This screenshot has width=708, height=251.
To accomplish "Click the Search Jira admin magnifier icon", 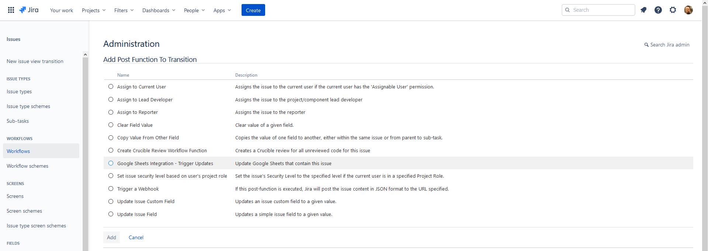I will click(646, 45).
